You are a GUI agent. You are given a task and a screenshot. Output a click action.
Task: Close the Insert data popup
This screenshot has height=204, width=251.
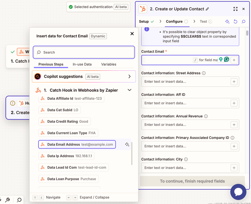click(132, 34)
